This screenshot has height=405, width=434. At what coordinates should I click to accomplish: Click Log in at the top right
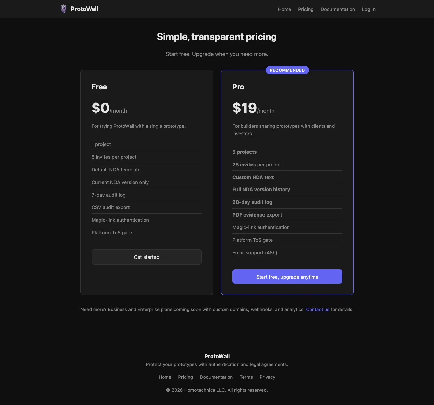tap(368, 9)
